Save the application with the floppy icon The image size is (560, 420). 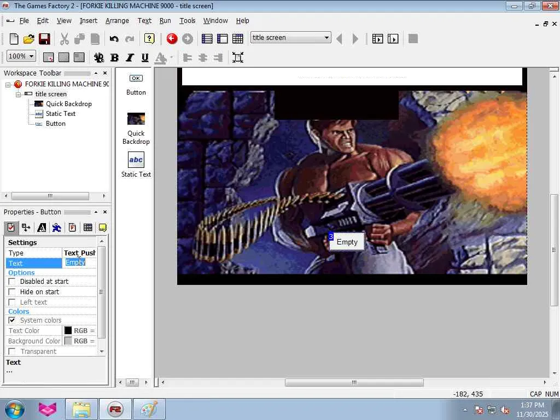(x=44, y=39)
